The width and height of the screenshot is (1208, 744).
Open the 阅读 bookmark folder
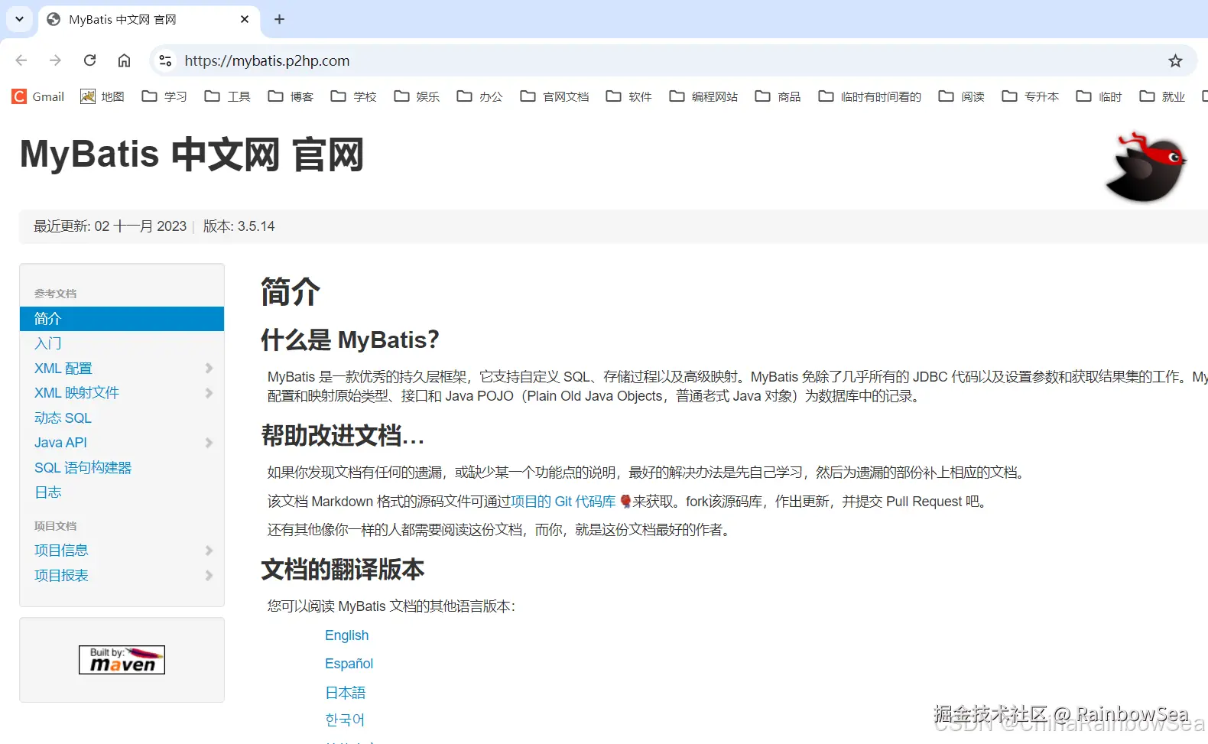[962, 96]
